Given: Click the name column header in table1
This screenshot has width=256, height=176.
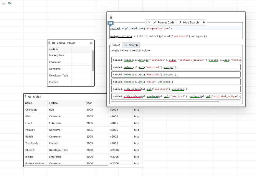Looking at the screenshot, I should 36,103.
